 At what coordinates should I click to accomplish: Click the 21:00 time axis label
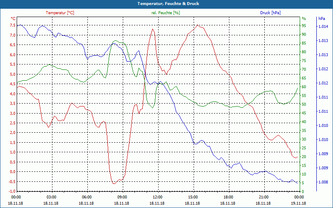pos(263,197)
